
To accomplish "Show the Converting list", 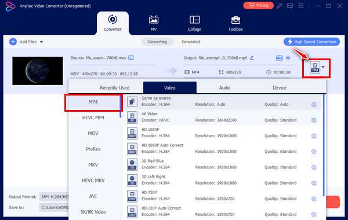I will pos(157,42).
